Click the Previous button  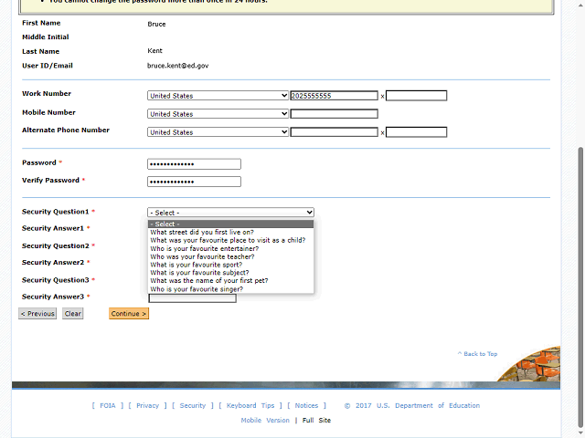click(37, 314)
